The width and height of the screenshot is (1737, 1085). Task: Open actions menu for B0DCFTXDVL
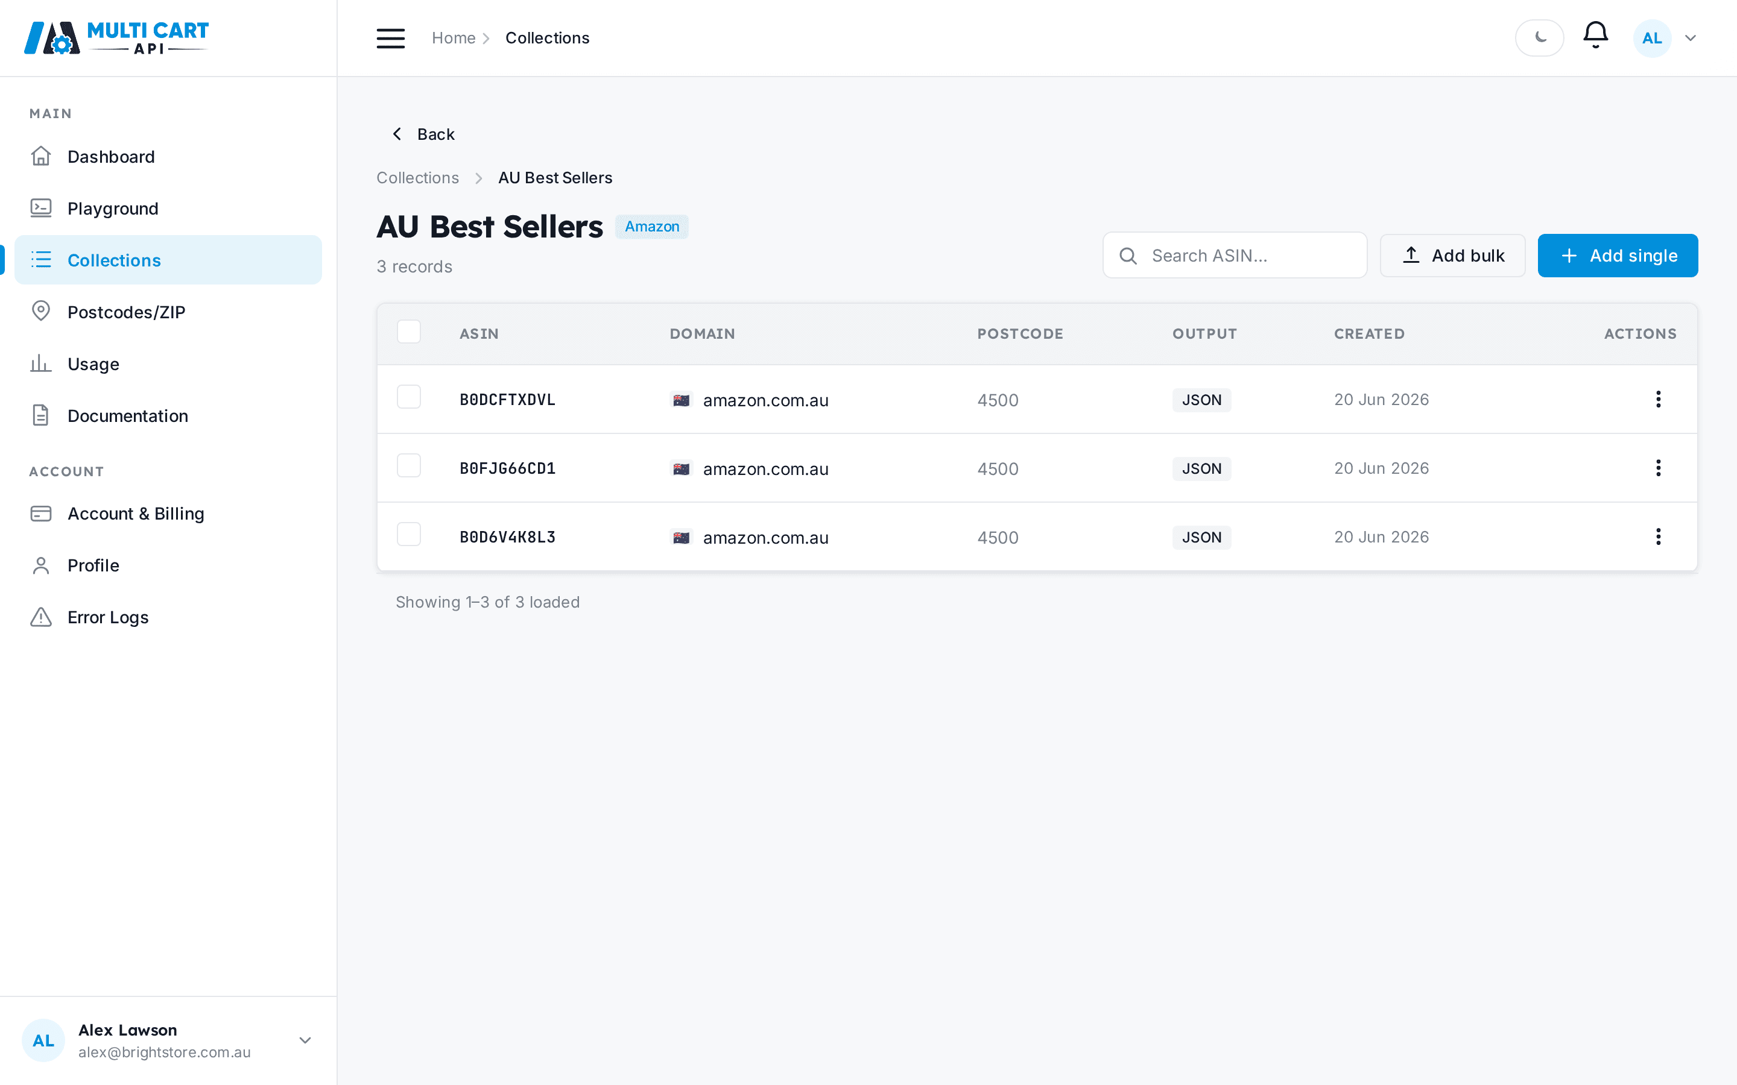pos(1658,399)
